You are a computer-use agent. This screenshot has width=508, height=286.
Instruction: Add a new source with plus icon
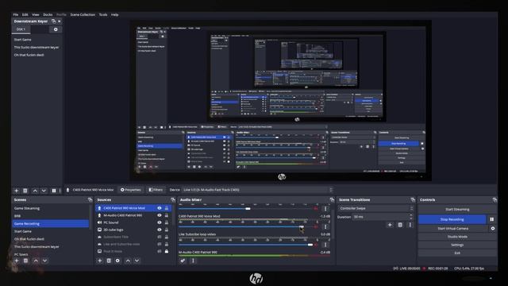100,261
